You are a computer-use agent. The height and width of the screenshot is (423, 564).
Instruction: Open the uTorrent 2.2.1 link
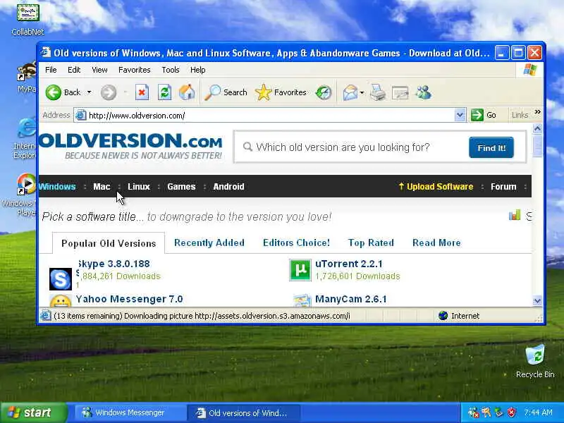(349, 264)
